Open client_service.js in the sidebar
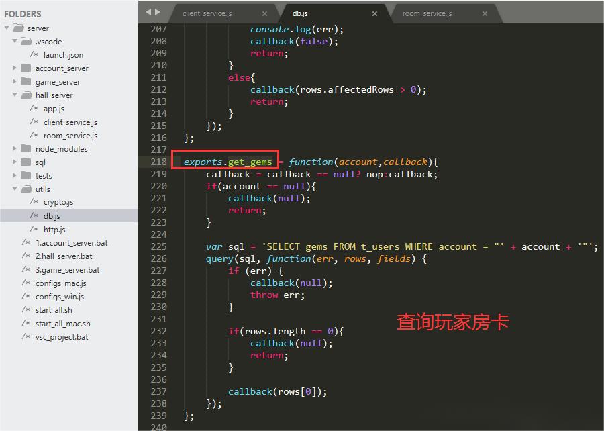Image resolution: width=604 pixels, height=431 pixels. coord(70,122)
